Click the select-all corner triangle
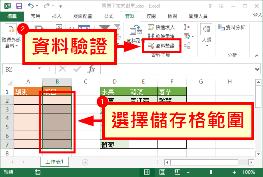263x177 pixels. [9, 83]
